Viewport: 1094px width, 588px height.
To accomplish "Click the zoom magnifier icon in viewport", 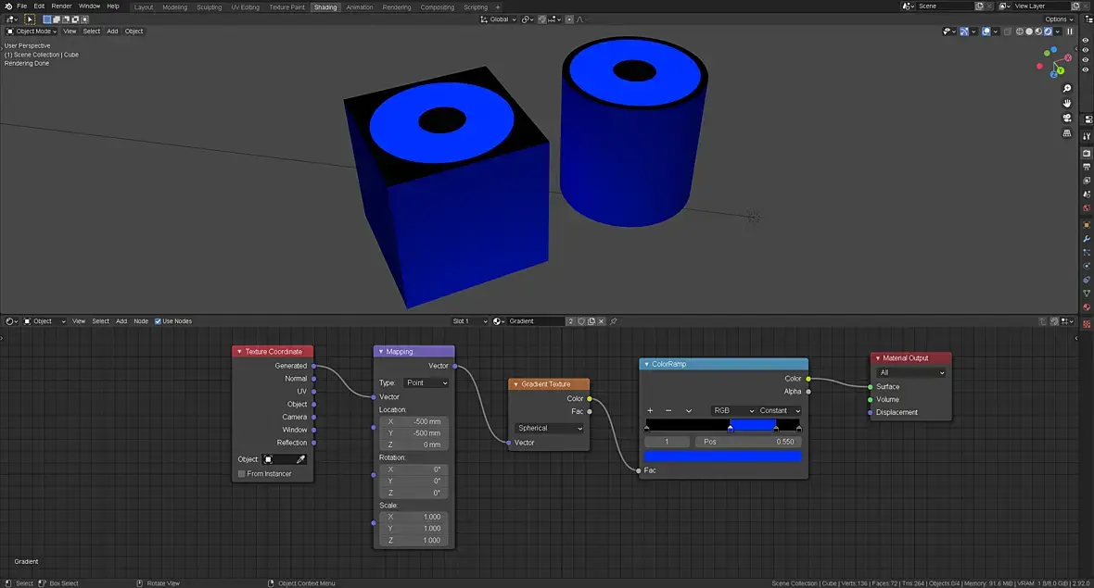I will click(1067, 89).
